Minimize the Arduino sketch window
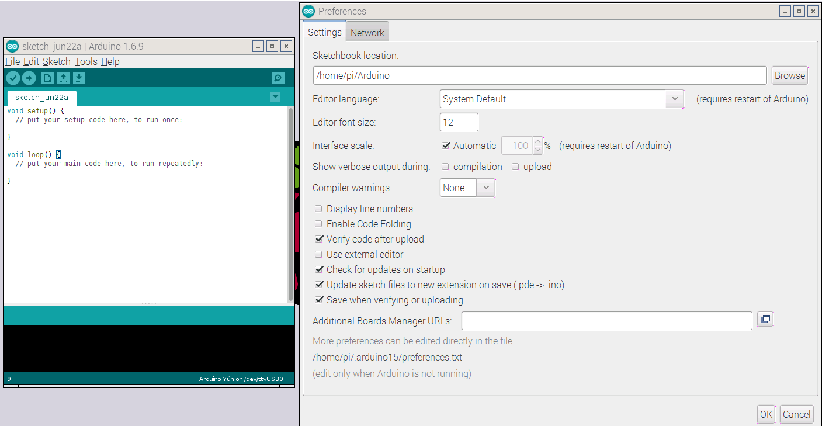The width and height of the screenshot is (829, 426). pyautogui.click(x=258, y=46)
